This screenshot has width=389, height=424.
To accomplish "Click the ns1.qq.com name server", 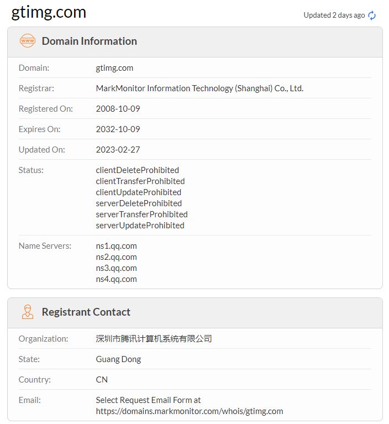I will (x=116, y=246).
